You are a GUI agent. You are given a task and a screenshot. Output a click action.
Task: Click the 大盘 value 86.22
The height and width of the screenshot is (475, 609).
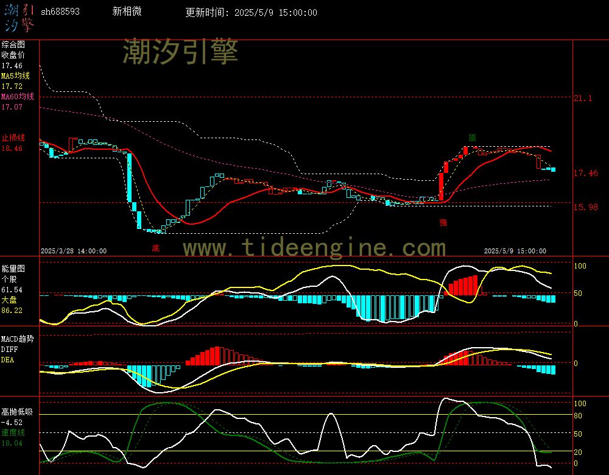click(12, 311)
